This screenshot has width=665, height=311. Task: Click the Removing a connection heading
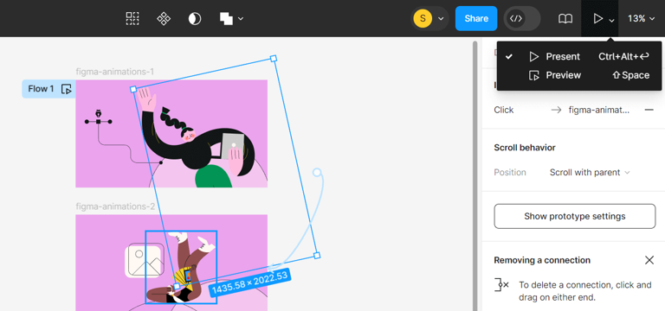click(x=542, y=260)
